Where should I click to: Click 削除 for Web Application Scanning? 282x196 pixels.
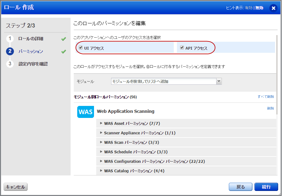[271, 108]
